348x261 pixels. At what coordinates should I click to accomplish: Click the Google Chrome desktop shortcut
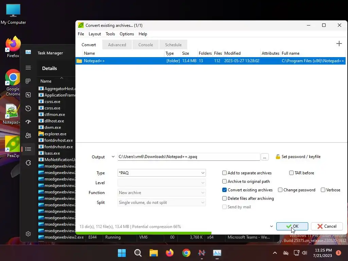tap(13, 83)
